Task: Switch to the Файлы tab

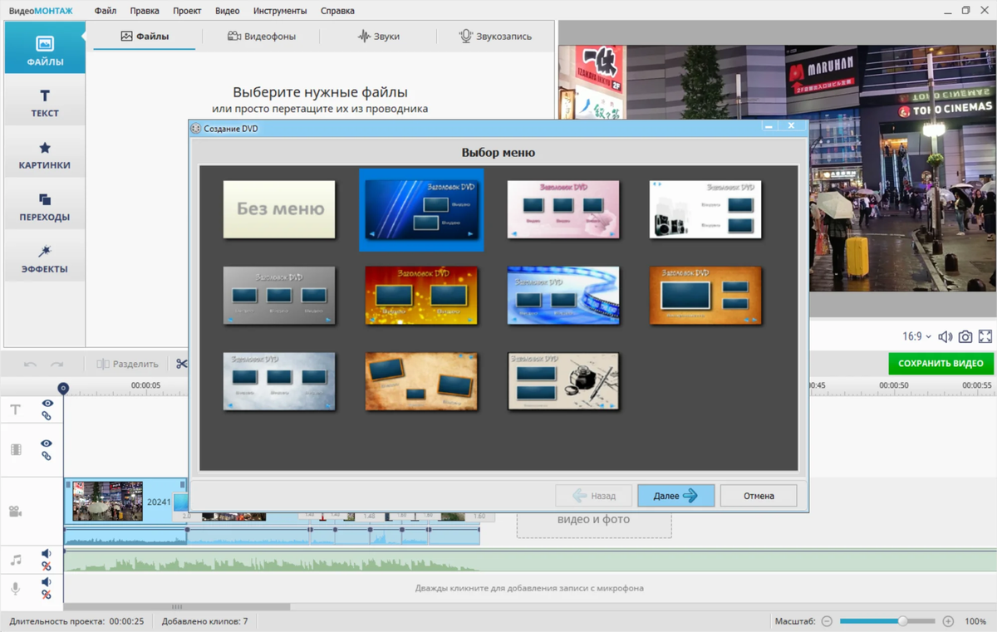Action: pos(145,37)
